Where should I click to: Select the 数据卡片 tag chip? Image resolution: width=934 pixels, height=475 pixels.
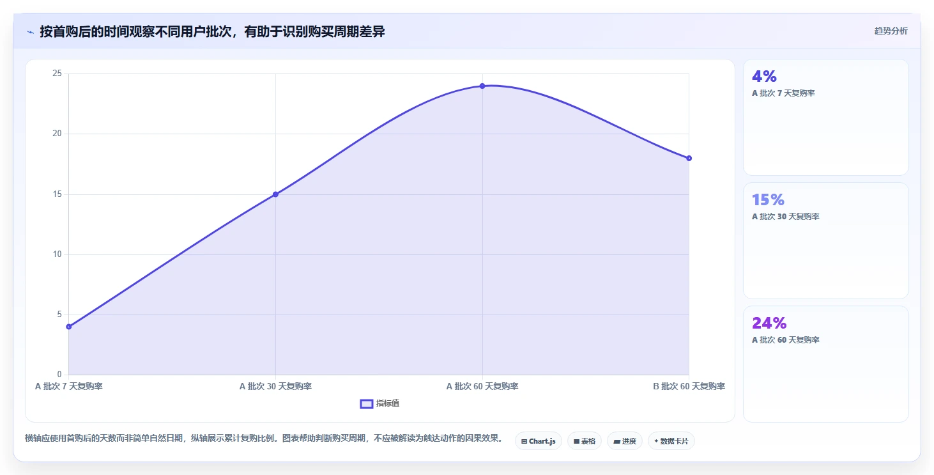click(671, 441)
